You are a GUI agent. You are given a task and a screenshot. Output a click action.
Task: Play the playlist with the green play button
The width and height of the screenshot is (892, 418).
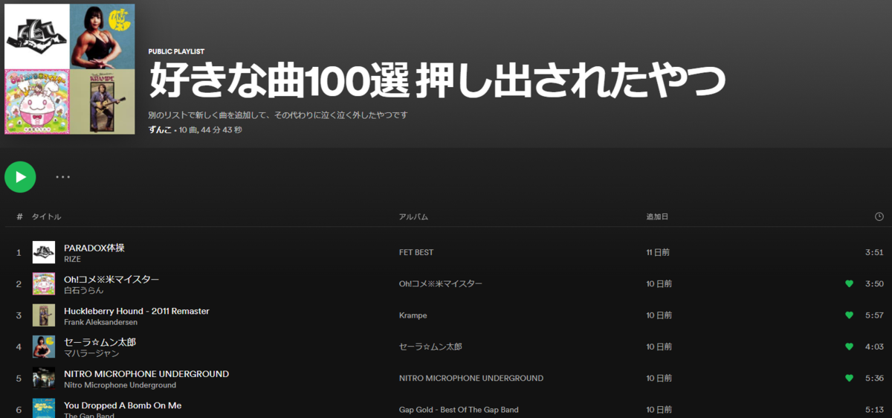pyautogui.click(x=20, y=177)
